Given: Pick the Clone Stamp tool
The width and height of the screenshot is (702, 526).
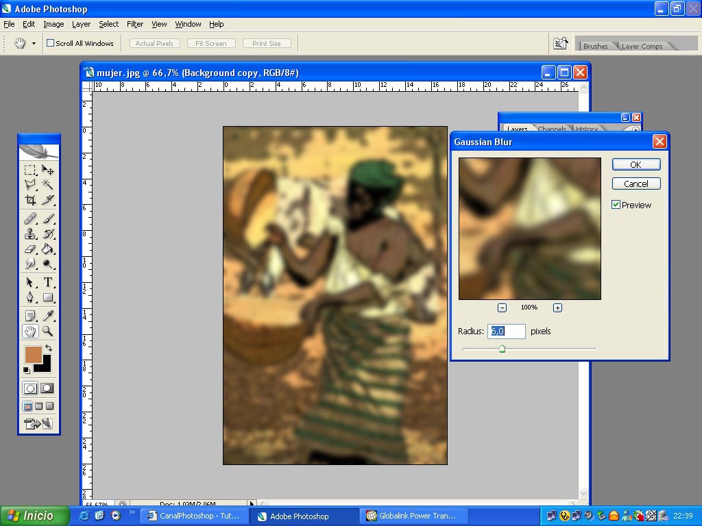Looking at the screenshot, I should 30,234.
